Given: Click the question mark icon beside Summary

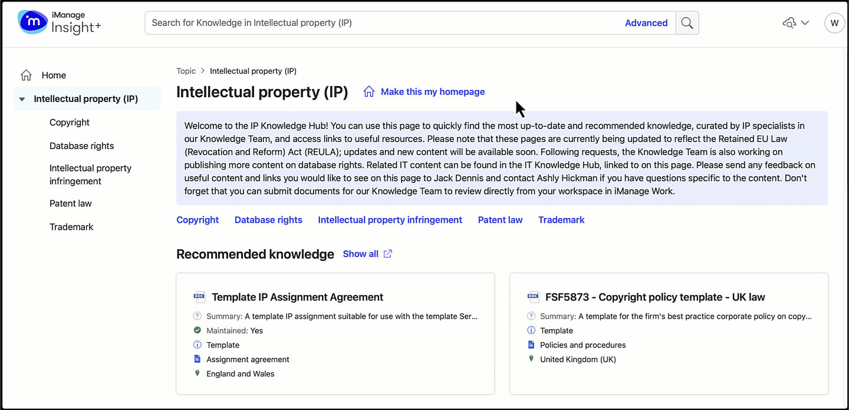Looking at the screenshot, I should tap(198, 316).
